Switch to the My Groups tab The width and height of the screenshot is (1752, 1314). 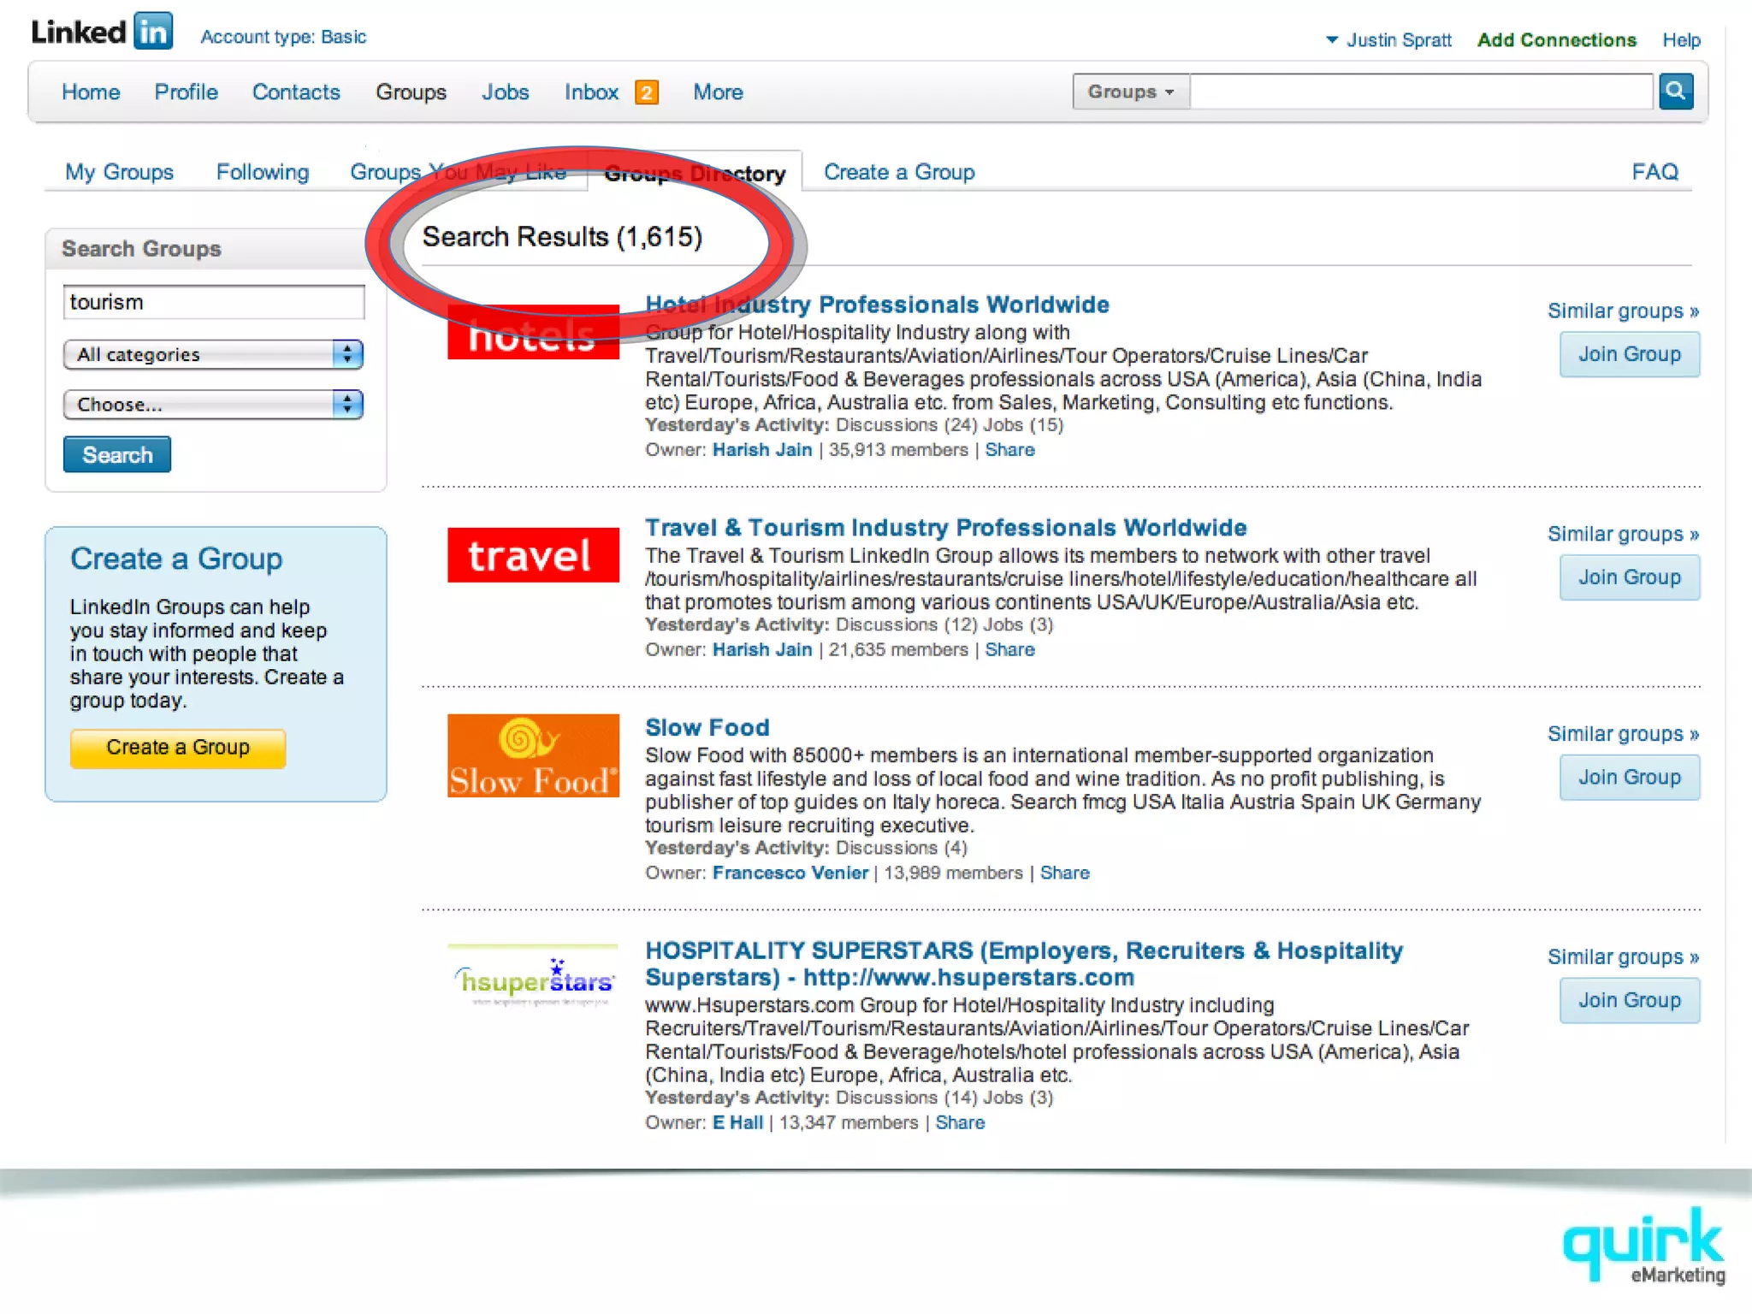click(x=119, y=172)
